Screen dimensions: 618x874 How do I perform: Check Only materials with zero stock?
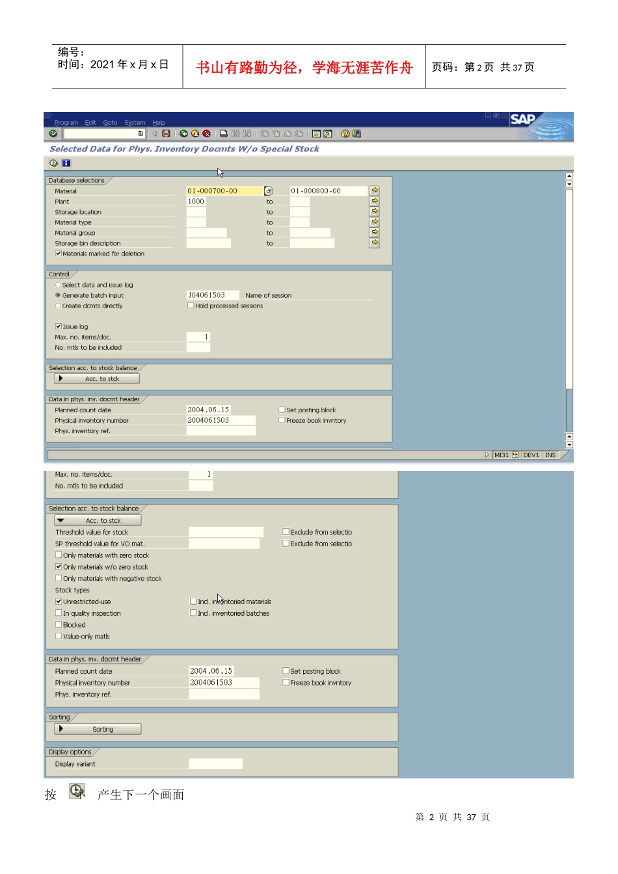(59, 555)
